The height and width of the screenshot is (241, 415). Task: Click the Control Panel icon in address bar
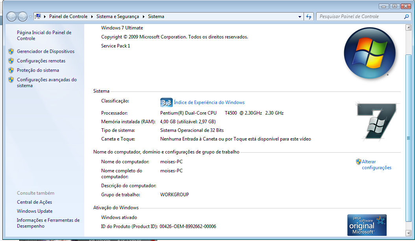pyautogui.click(x=38, y=16)
